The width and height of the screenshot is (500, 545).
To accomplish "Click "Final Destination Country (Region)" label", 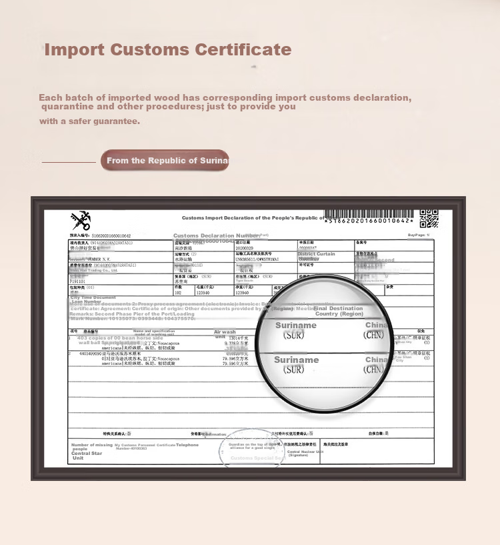I will point(339,311).
